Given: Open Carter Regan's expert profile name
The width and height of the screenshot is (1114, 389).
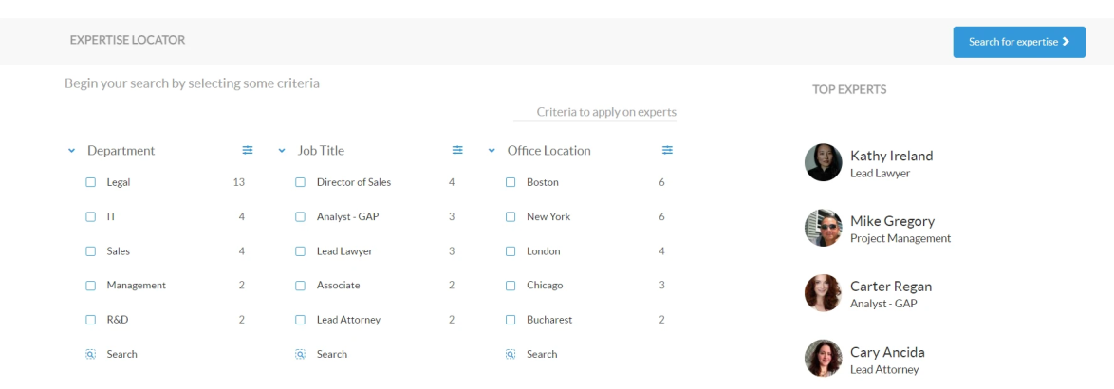Looking at the screenshot, I should tap(890, 286).
